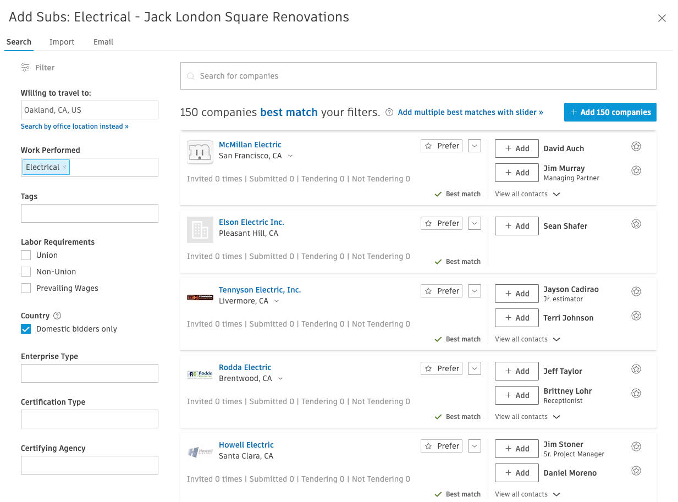Expand Brentwood, CA location chevron
The height and width of the screenshot is (502, 678).
tap(280, 379)
